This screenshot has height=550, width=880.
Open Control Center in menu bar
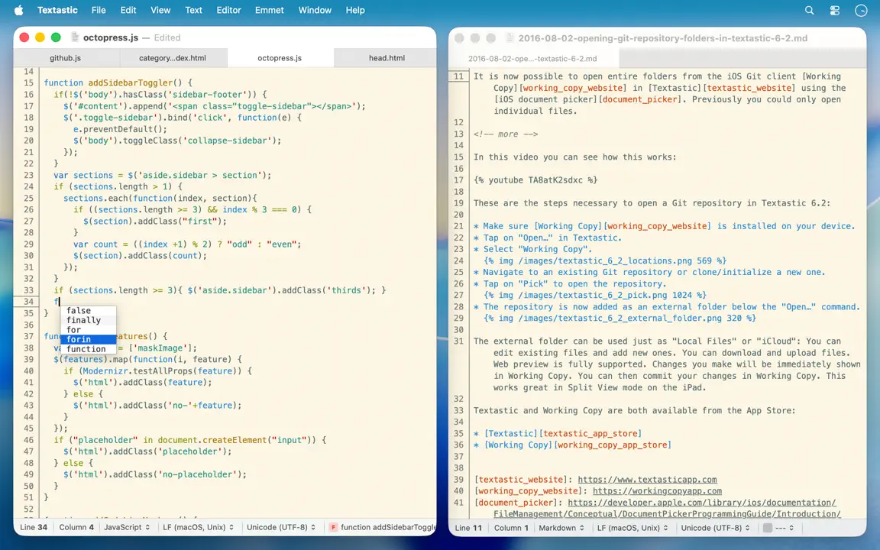(x=835, y=10)
